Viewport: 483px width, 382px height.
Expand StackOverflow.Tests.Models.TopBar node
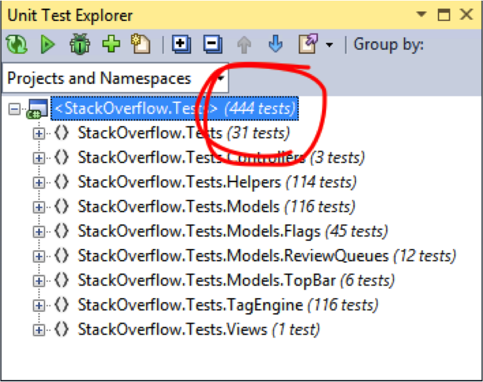point(39,281)
